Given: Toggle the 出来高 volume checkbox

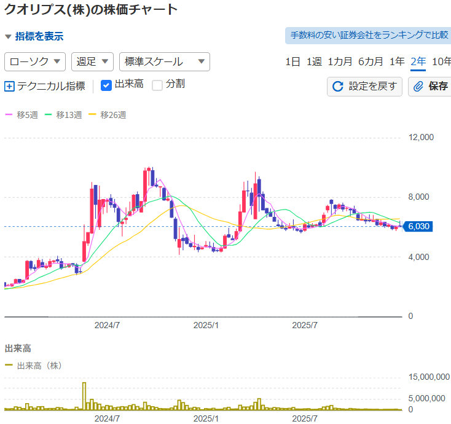Looking at the screenshot, I should click(106, 85).
